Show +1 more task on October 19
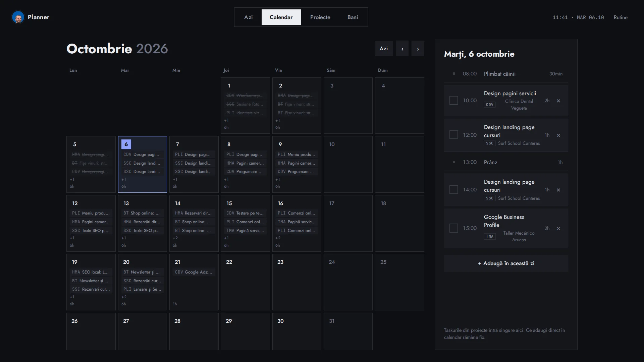The height and width of the screenshot is (362, 644). pos(72,297)
